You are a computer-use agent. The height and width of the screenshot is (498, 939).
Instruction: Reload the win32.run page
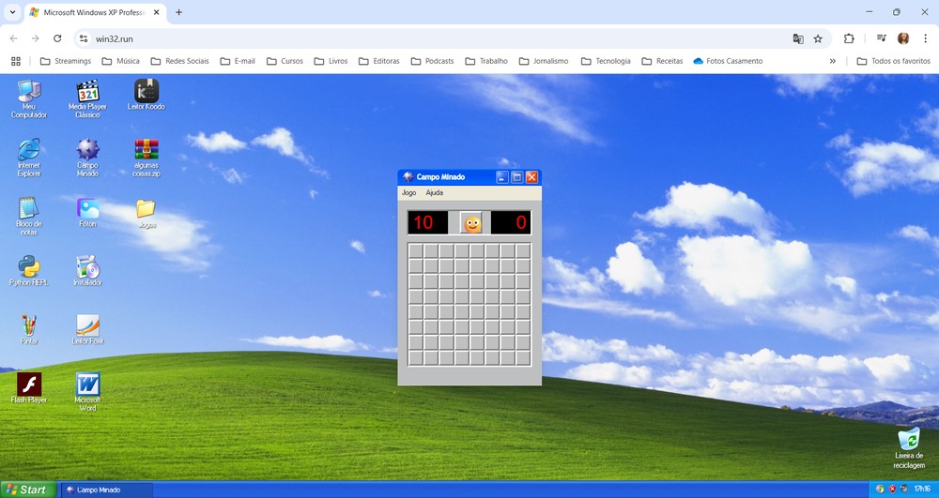coord(57,38)
